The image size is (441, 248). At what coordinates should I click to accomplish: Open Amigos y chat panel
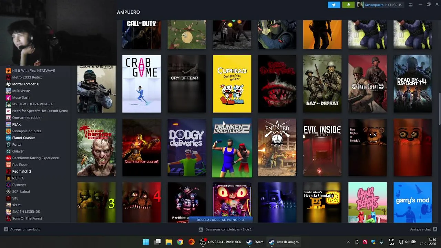click(423, 229)
